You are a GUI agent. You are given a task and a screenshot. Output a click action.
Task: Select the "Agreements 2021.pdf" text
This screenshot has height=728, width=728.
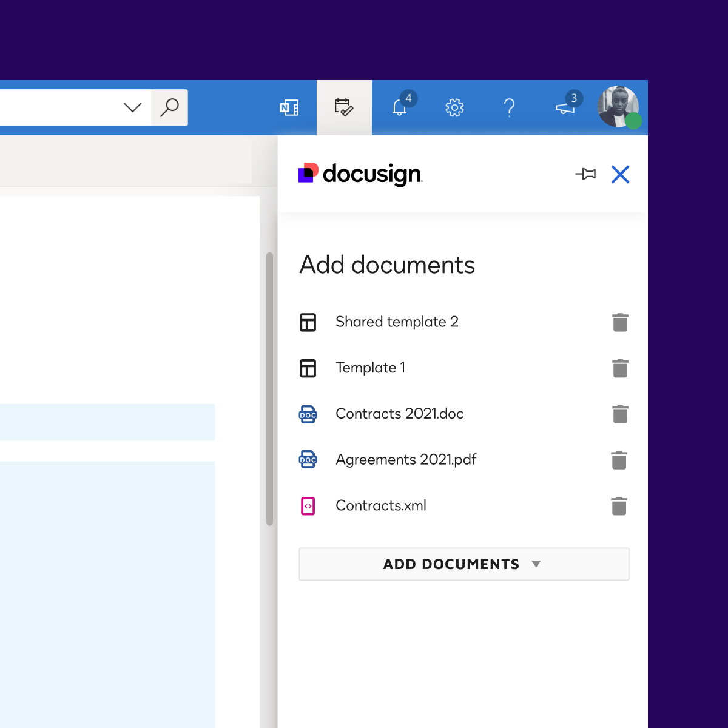click(x=406, y=460)
